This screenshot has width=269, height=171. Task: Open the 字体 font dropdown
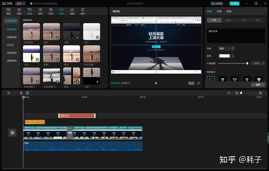(226, 49)
